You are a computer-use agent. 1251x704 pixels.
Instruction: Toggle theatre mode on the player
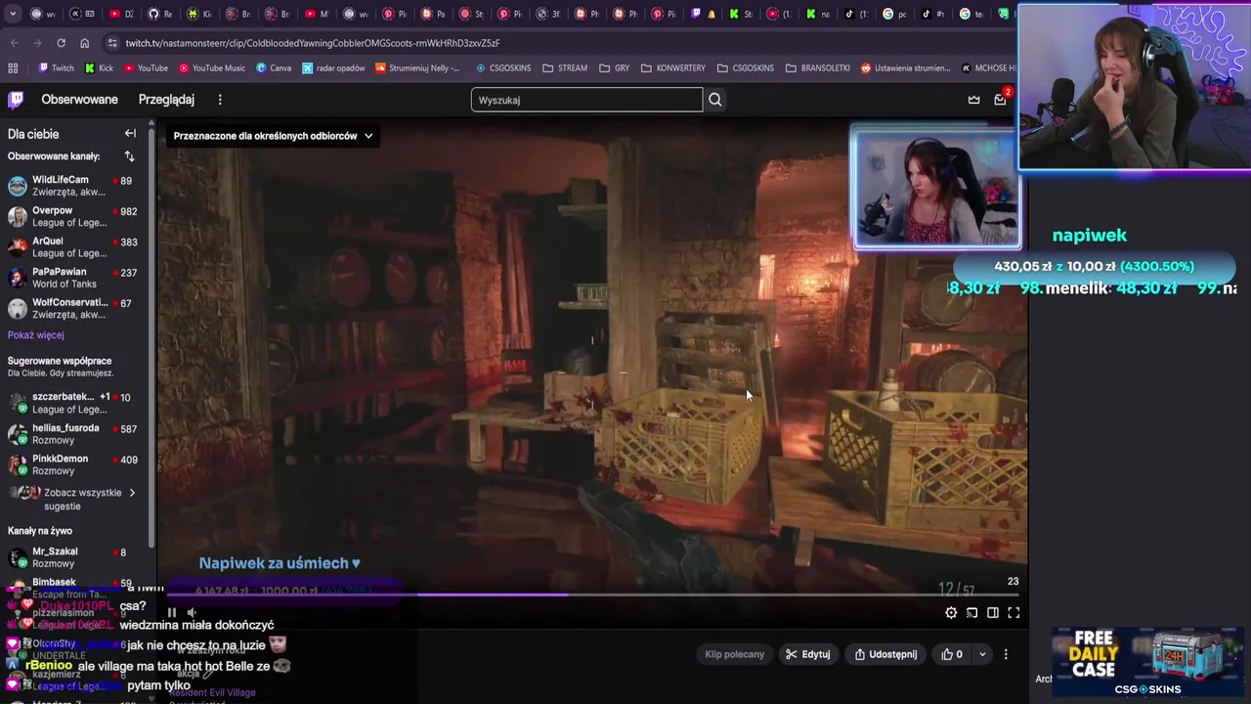coord(992,613)
